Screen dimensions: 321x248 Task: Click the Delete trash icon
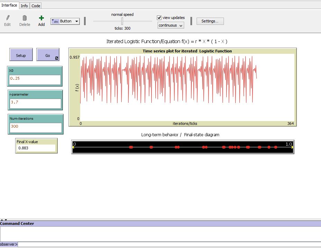coord(25,18)
